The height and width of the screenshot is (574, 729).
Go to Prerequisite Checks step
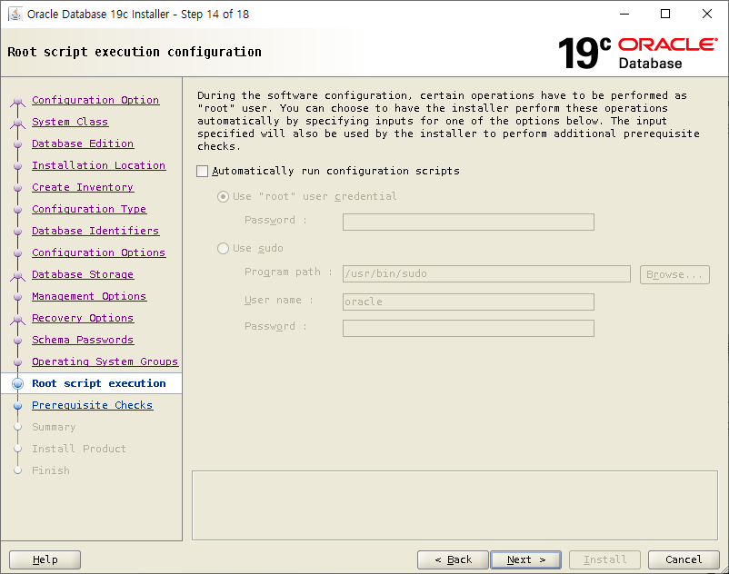tap(92, 405)
